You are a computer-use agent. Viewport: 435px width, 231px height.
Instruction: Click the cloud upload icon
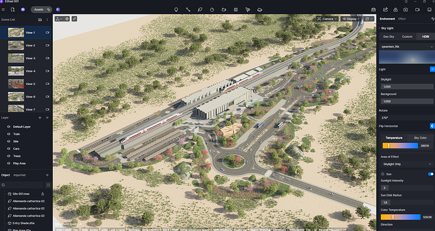pyautogui.click(x=396, y=9)
